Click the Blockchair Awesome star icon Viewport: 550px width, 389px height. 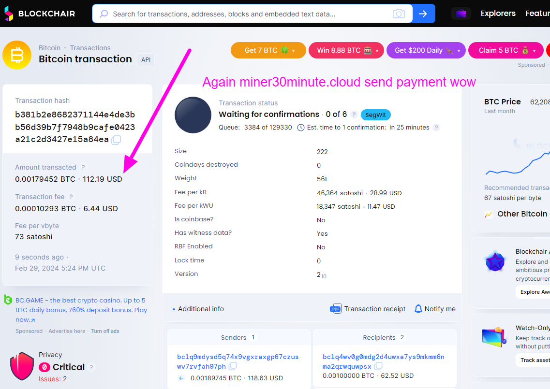[x=495, y=261]
